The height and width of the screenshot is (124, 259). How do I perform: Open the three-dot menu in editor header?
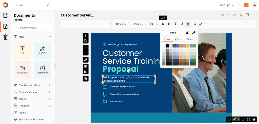tap(254, 15)
